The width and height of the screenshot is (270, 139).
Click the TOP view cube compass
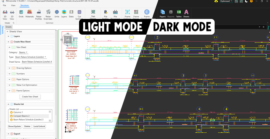click(x=68, y=40)
